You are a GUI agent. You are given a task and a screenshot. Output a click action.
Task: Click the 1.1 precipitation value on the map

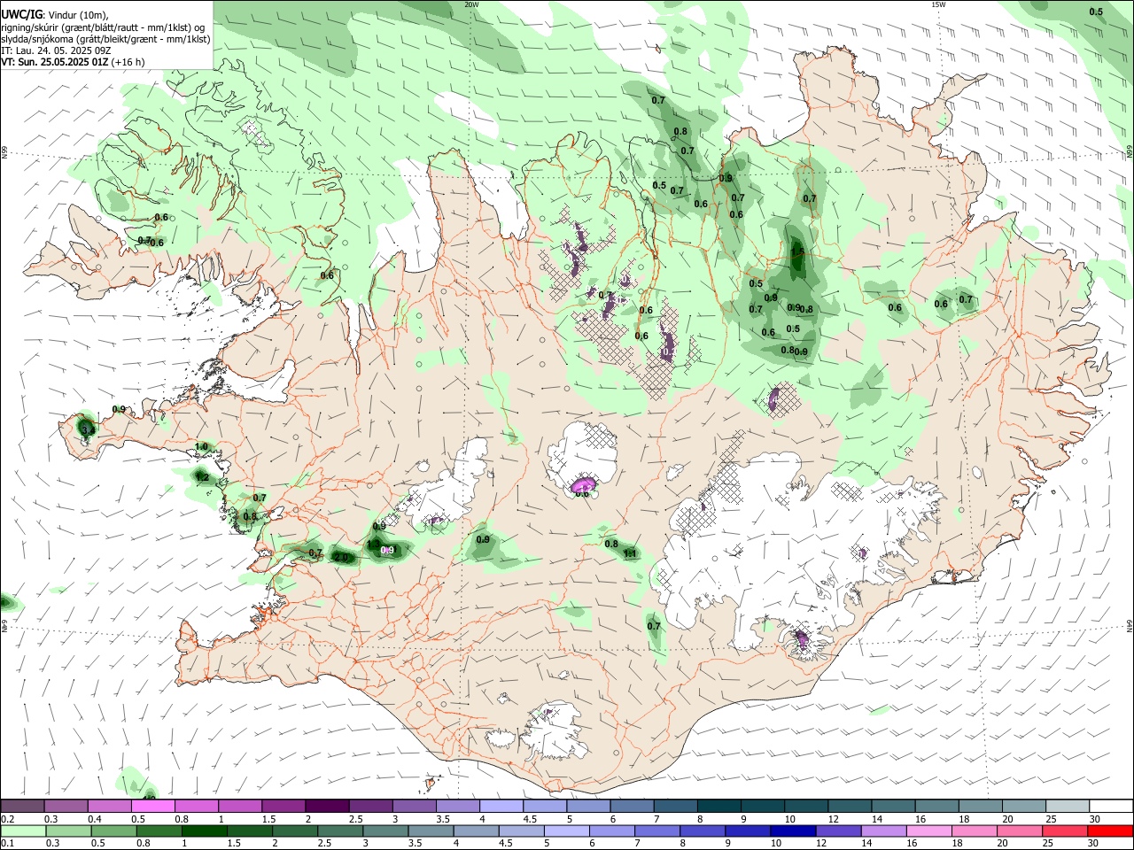pos(630,553)
